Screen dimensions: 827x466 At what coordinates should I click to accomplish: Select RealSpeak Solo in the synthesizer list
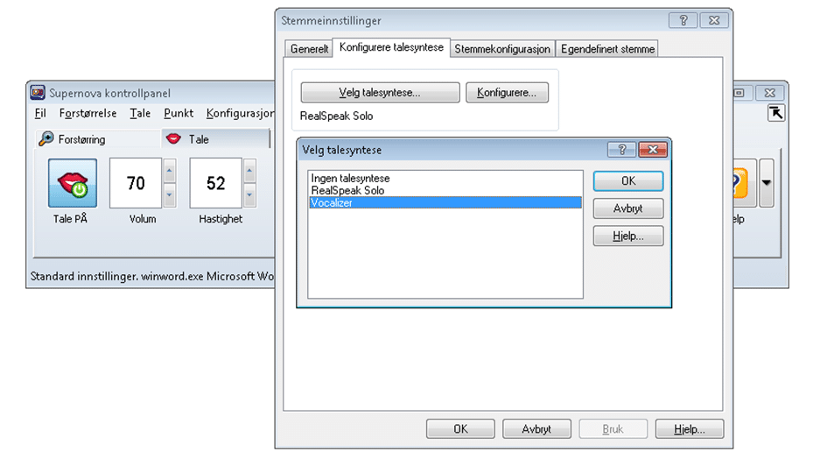point(347,190)
